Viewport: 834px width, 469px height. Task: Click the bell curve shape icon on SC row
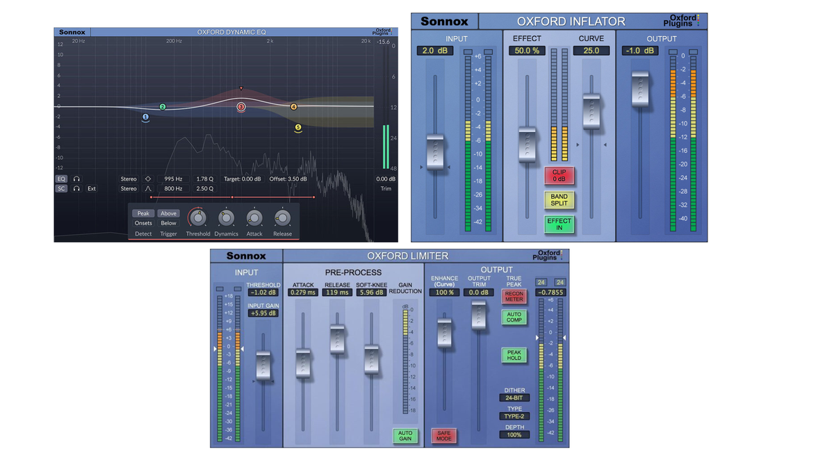(x=147, y=189)
